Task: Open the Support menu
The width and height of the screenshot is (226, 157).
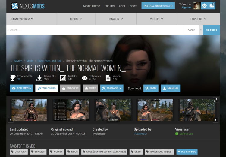Action: coord(198,19)
